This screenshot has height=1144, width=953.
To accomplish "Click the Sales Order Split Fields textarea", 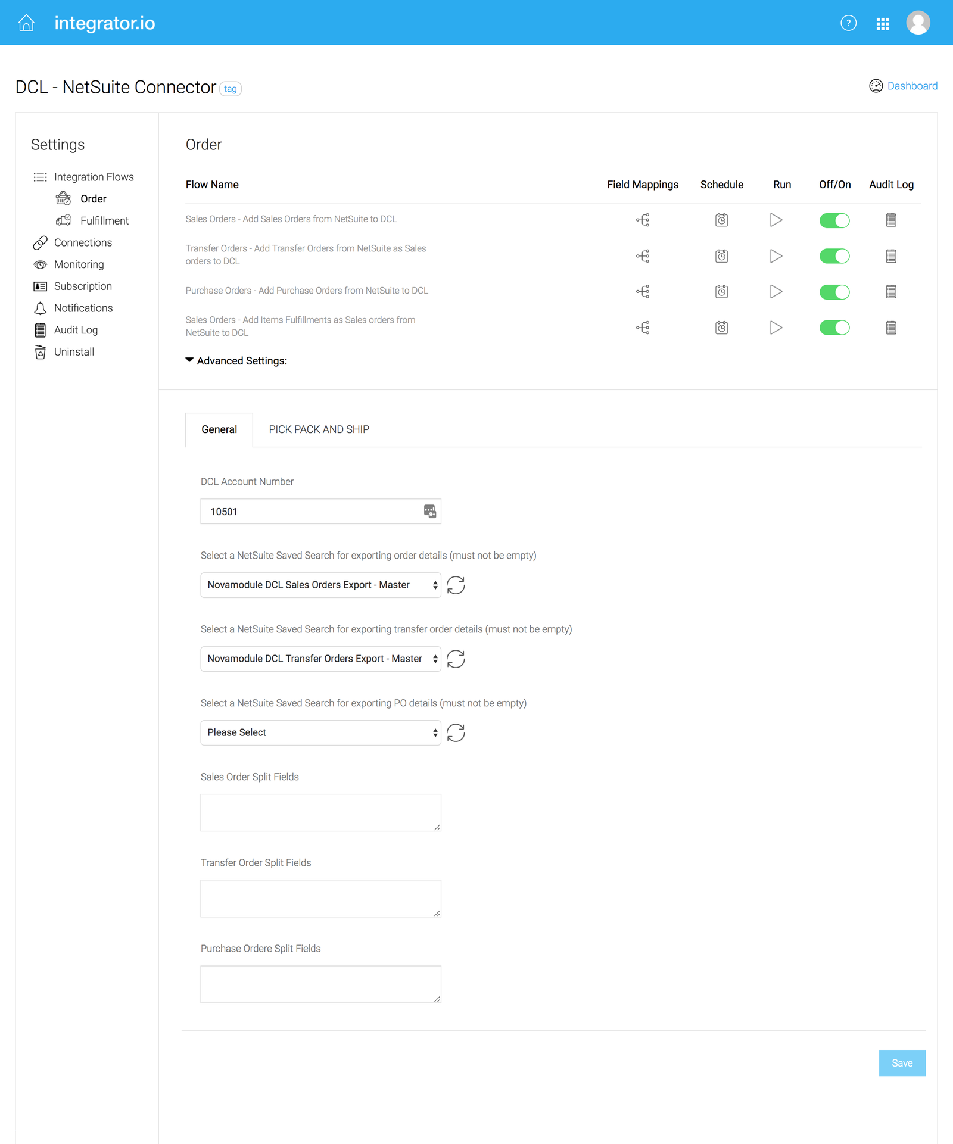I will (320, 813).
